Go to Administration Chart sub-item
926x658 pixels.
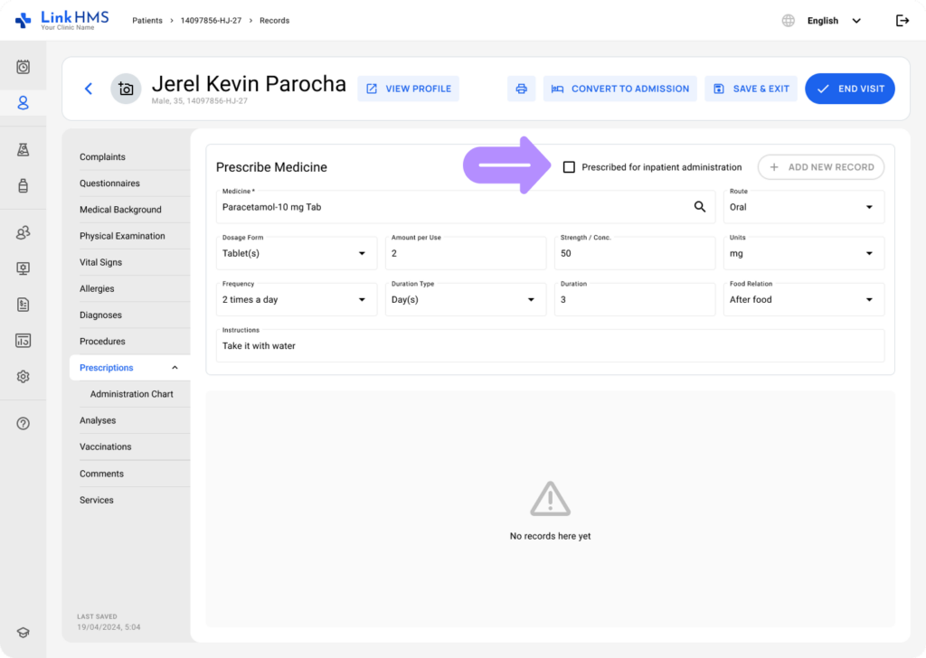(131, 394)
